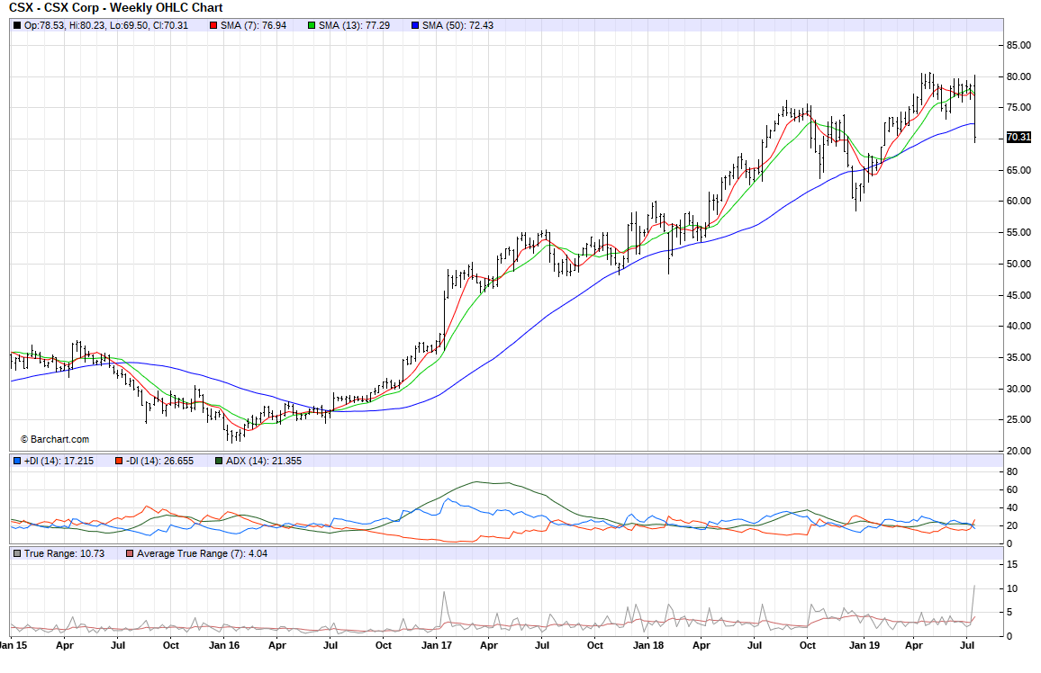The height and width of the screenshot is (673, 1041).
Task: Click the 15 label on the True Range axis
Action: pos(1012,565)
